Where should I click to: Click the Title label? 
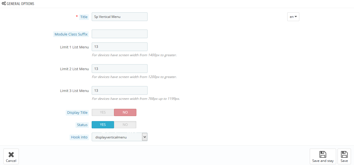pyautogui.click(x=84, y=17)
